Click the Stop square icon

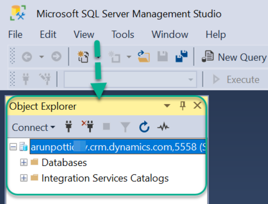pos(107,127)
